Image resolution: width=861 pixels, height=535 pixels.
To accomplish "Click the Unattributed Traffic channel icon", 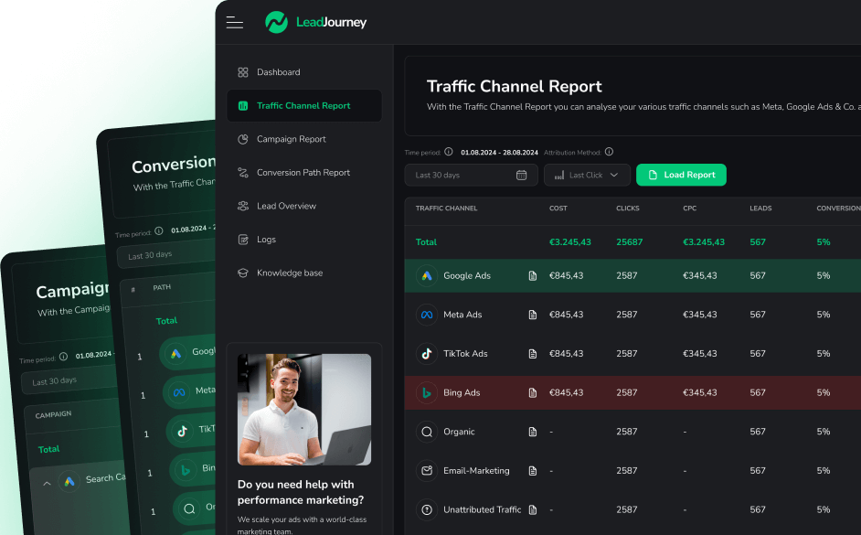I will pos(427,509).
